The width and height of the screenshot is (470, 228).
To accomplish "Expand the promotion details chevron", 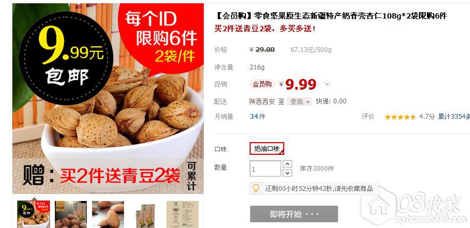I will coord(327,84).
